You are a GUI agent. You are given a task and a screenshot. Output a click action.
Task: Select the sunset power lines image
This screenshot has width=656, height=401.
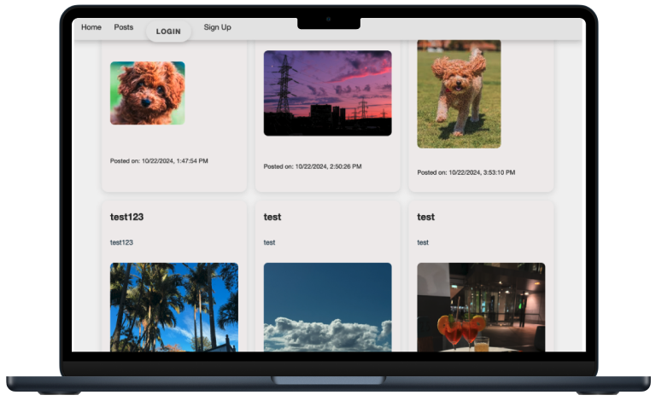click(327, 93)
